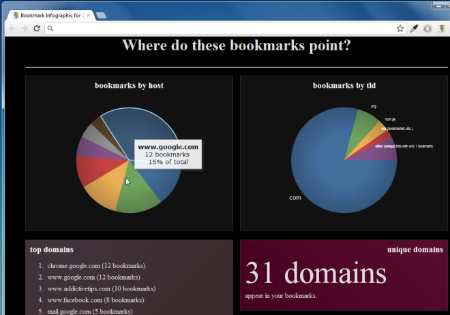Click 'www.facebook.com (8 bookmarks)' list item
The width and height of the screenshot is (450, 315).
tap(96, 300)
